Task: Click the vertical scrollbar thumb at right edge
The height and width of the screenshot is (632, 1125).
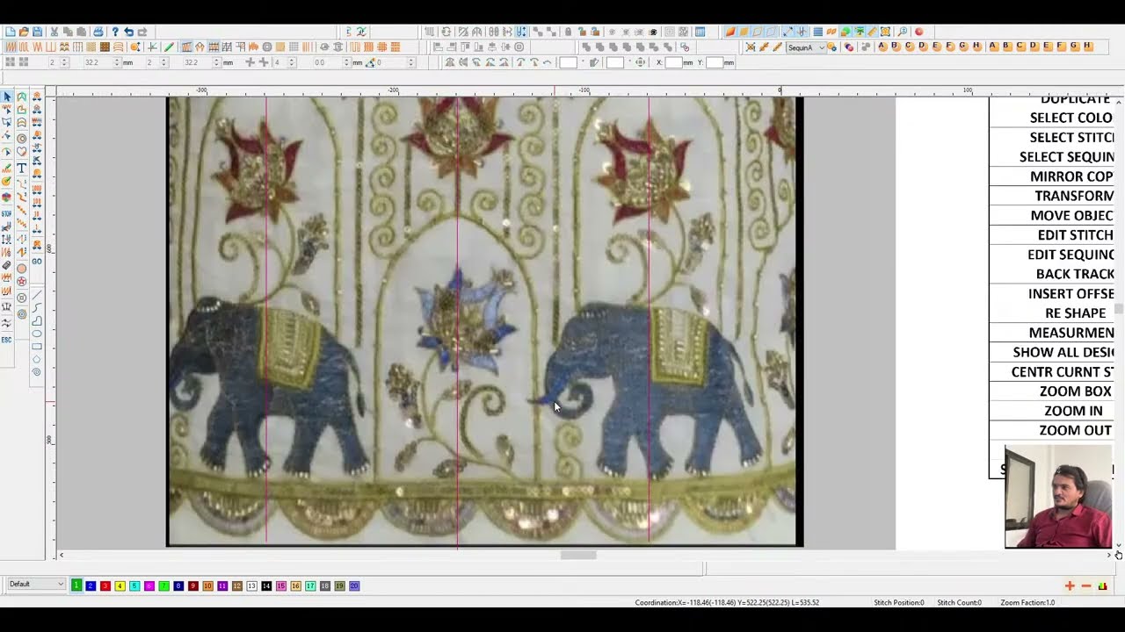Action: point(1118,309)
